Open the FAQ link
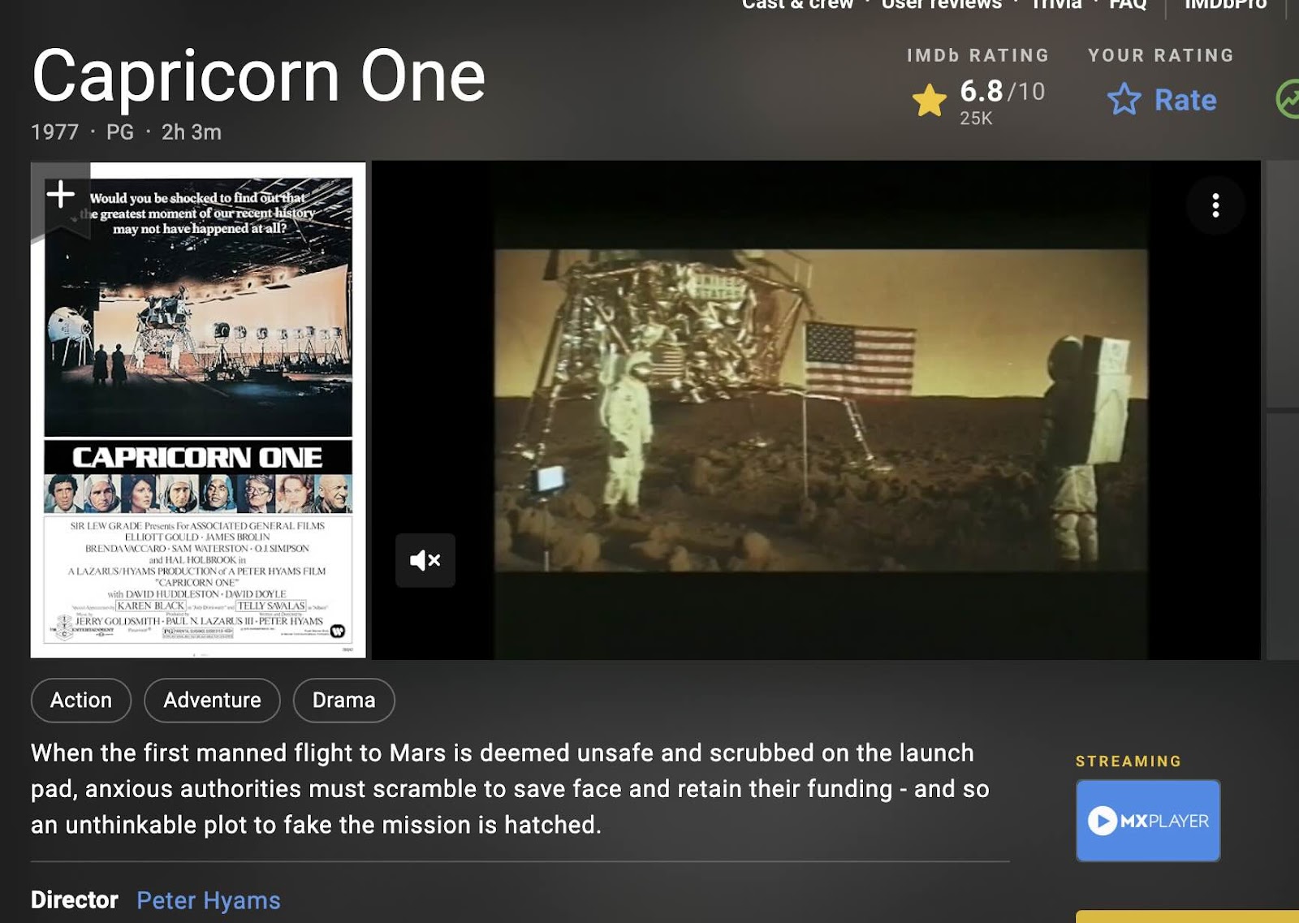 click(1128, 5)
